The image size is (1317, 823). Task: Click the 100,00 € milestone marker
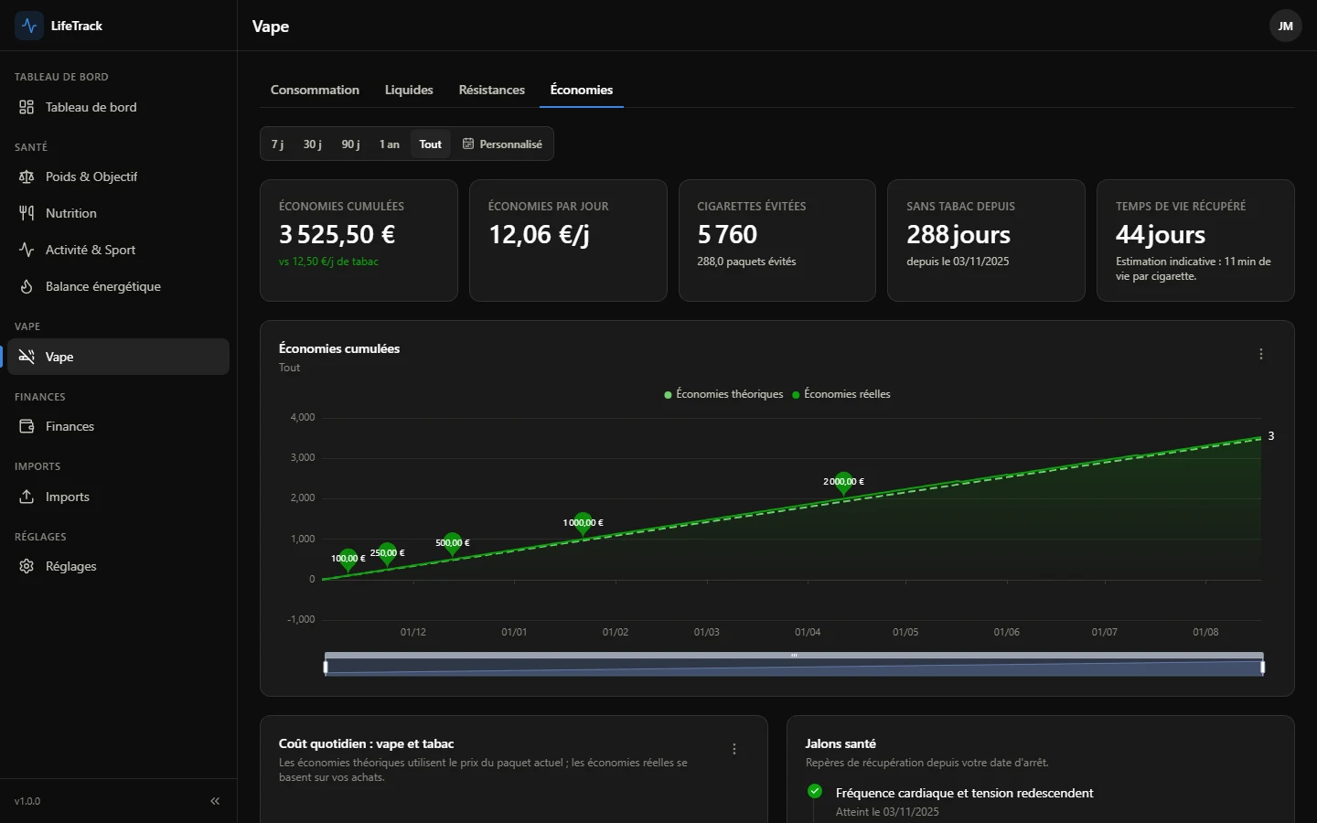point(348,560)
